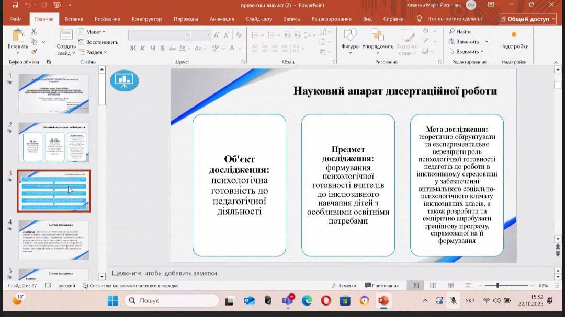565x317 pixels.
Task: Start slideshow from status bar icon
Action: 468,286
